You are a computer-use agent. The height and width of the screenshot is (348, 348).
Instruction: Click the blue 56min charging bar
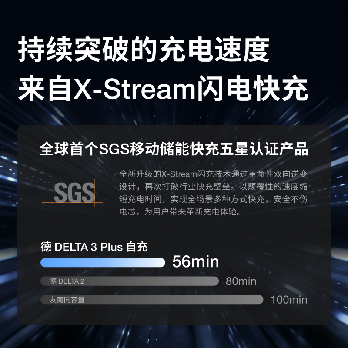103,262
